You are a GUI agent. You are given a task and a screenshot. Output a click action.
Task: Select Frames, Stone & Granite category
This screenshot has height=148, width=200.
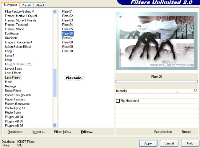(x=21, y=20)
